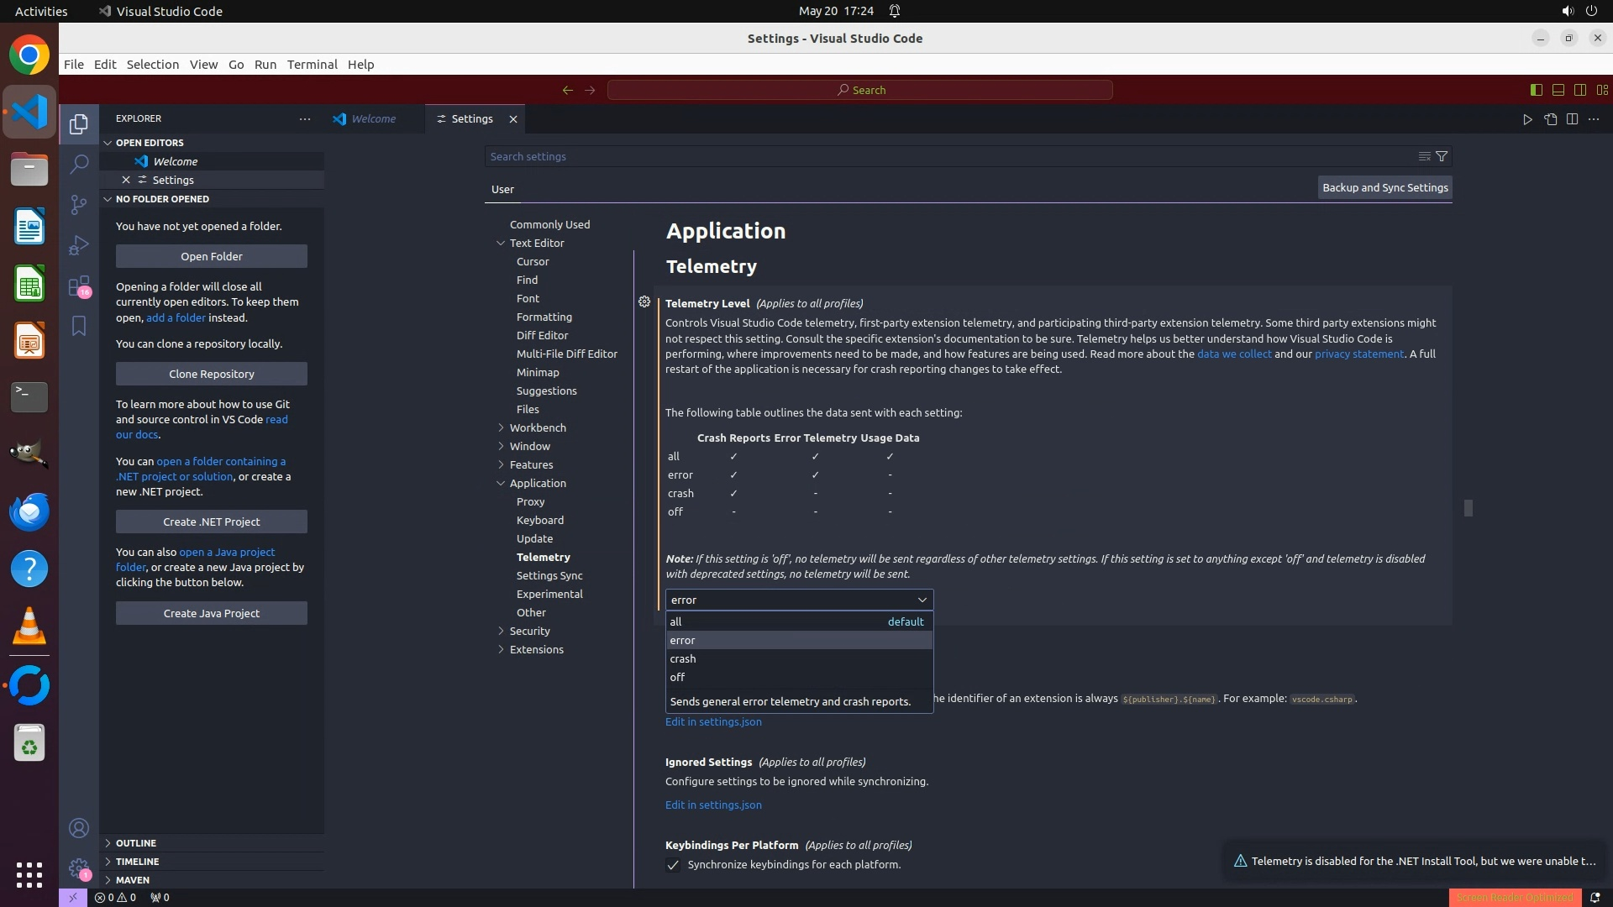Open the Search view in activity bar

pyautogui.click(x=79, y=164)
